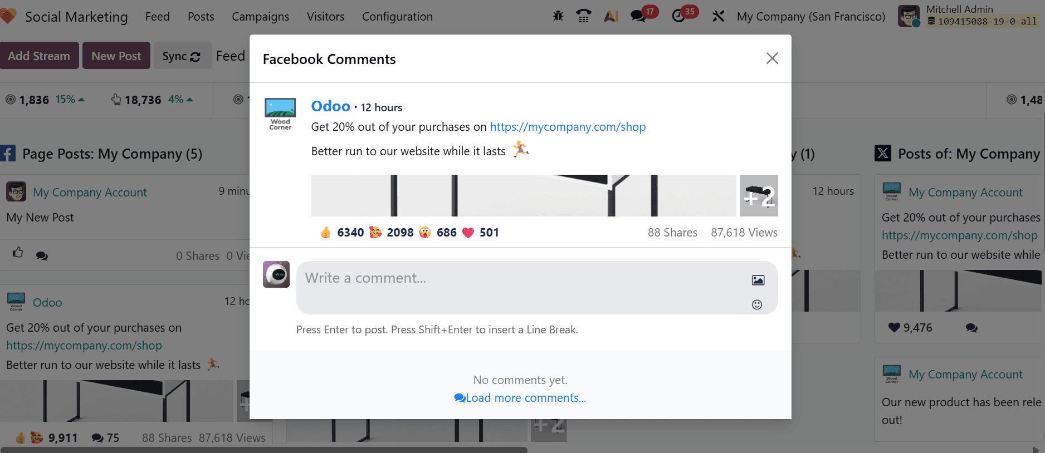Open the debug bug icon menu

558,16
